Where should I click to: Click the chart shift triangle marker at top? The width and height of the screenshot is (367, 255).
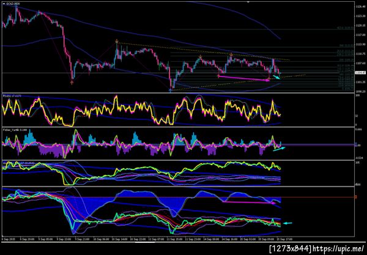click(x=248, y=2)
